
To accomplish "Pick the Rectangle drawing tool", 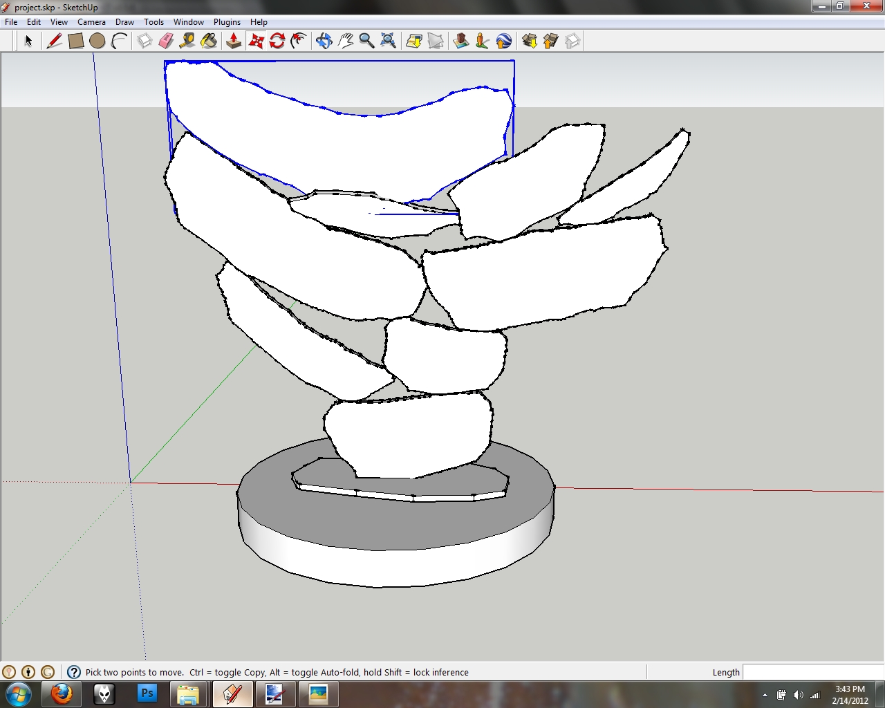I will [76, 41].
